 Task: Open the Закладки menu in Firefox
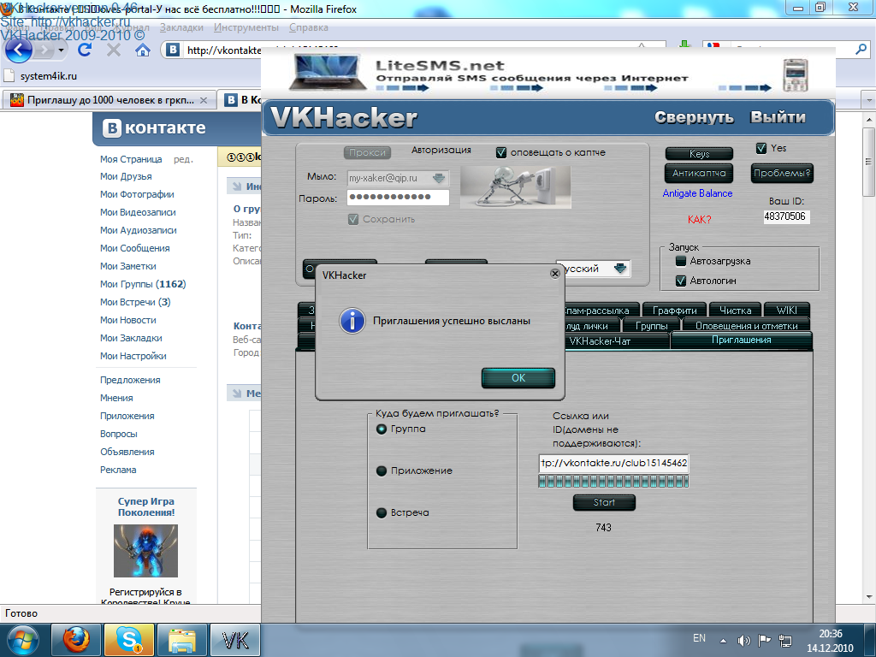(181, 27)
